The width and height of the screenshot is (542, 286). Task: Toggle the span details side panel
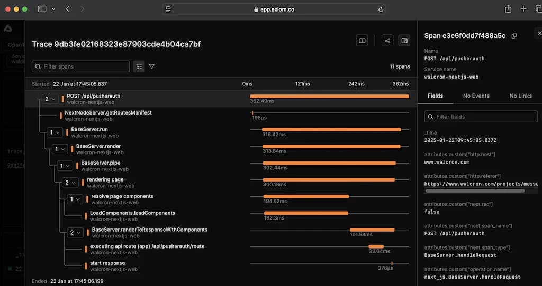[x=404, y=41]
